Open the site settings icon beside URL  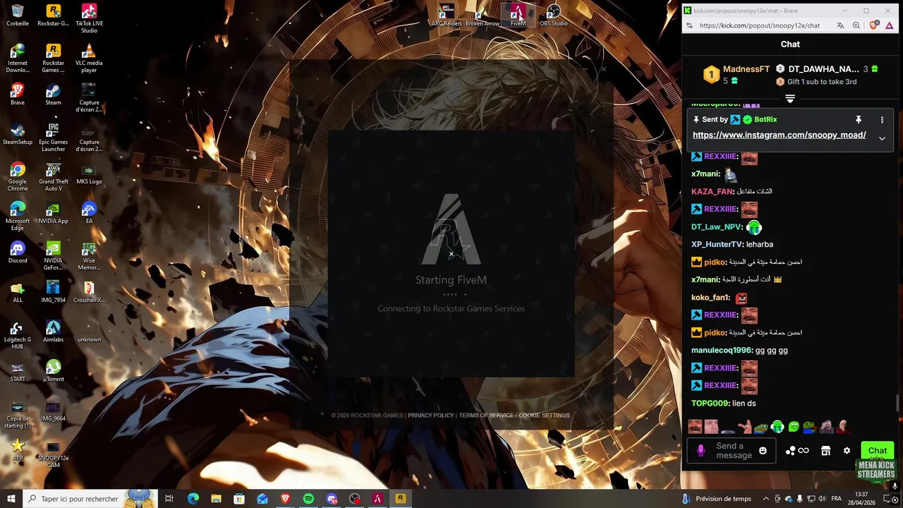click(690, 25)
